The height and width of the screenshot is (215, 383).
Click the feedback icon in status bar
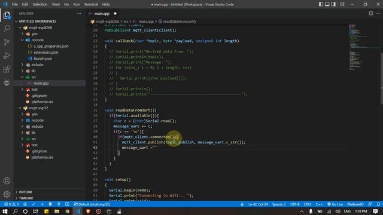[370, 204]
